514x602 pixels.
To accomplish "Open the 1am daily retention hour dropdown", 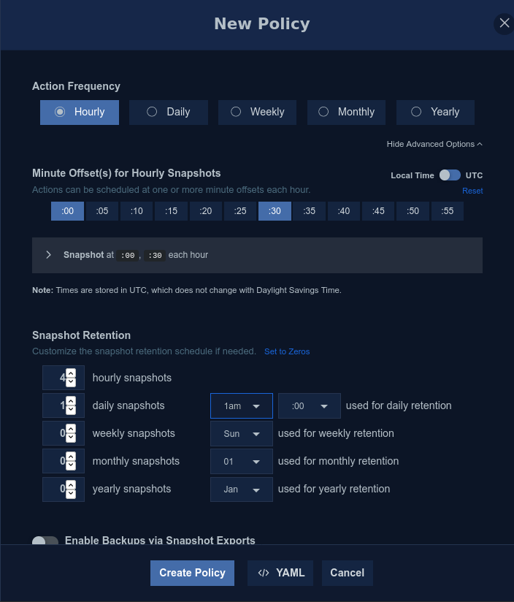I will 242,405.
